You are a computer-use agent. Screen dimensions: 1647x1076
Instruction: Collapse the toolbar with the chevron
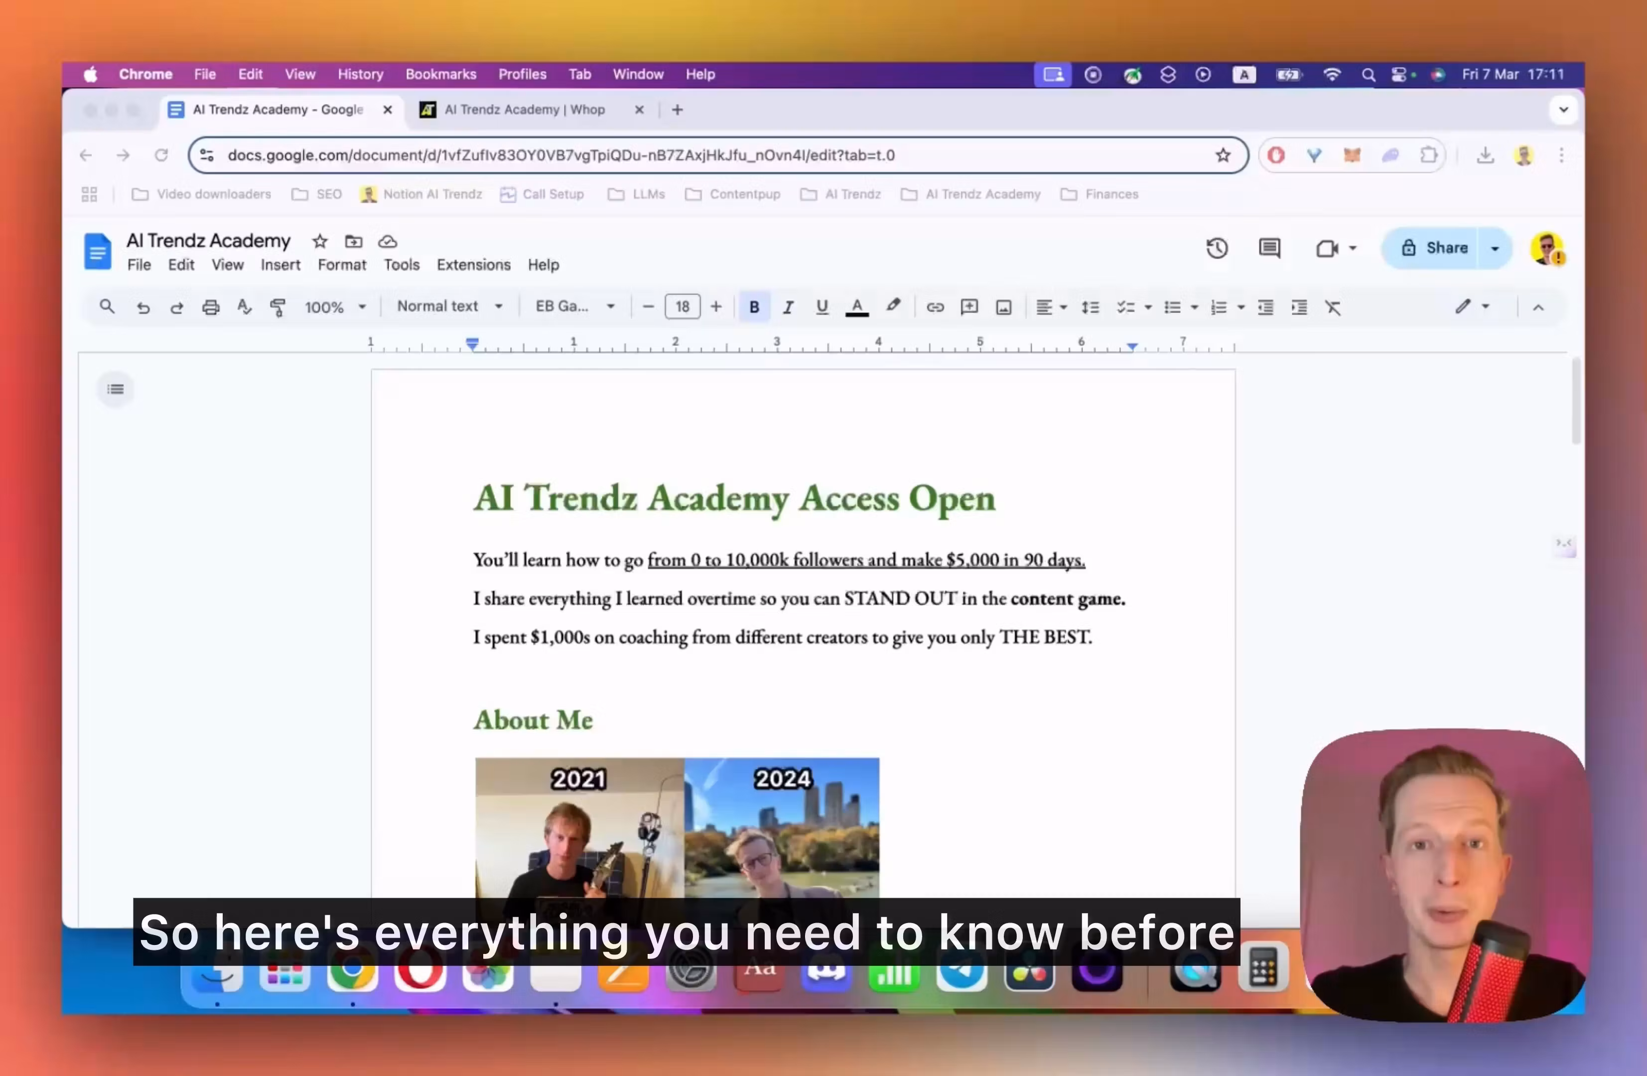coord(1538,306)
